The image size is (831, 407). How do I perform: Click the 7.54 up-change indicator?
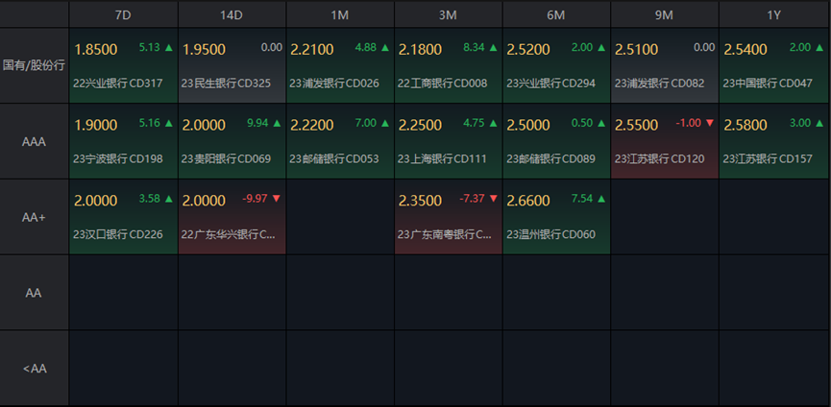pyautogui.click(x=588, y=199)
